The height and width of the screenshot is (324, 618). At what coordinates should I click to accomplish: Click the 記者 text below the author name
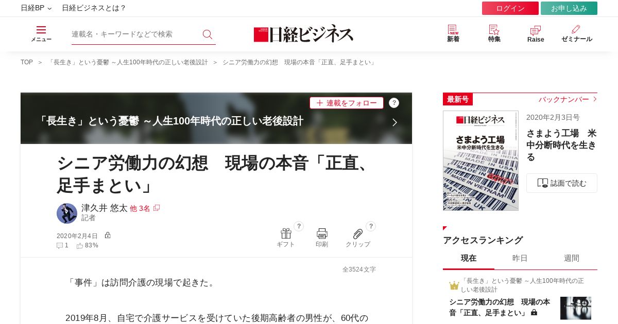tap(89, 218)
